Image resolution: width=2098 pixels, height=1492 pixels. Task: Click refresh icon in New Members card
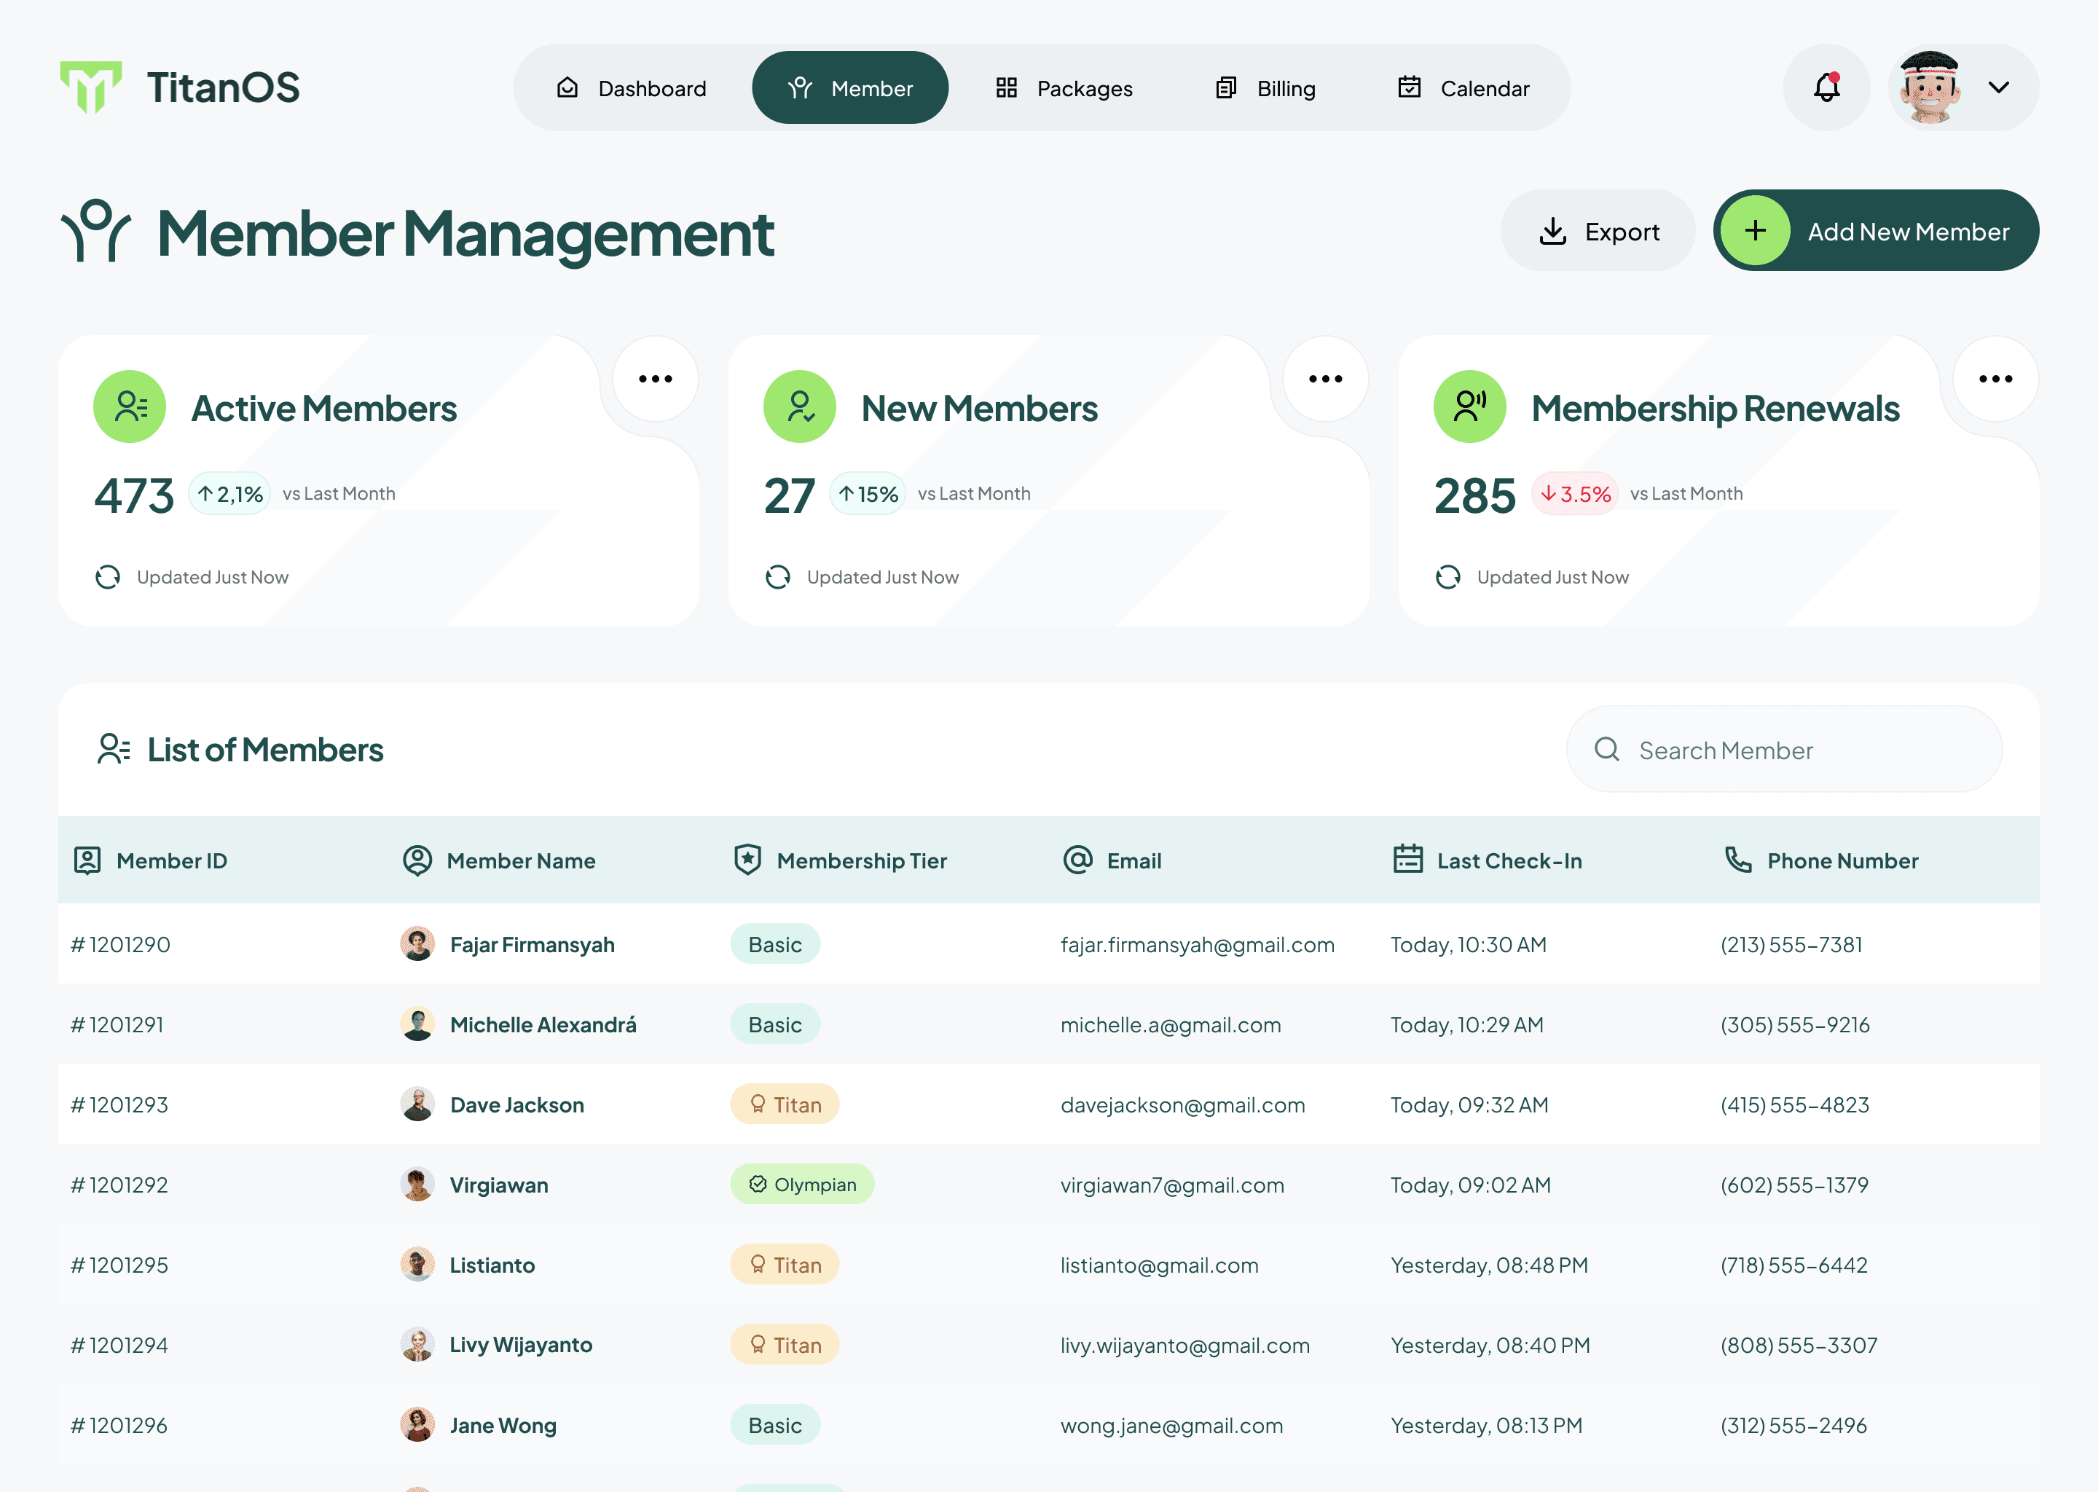(778, 577)
